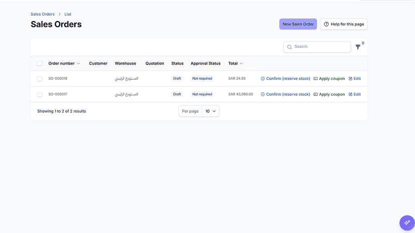Click the Quotation column header
The height and width of the screenshot is (233, 415).
[x=155, y=63]
